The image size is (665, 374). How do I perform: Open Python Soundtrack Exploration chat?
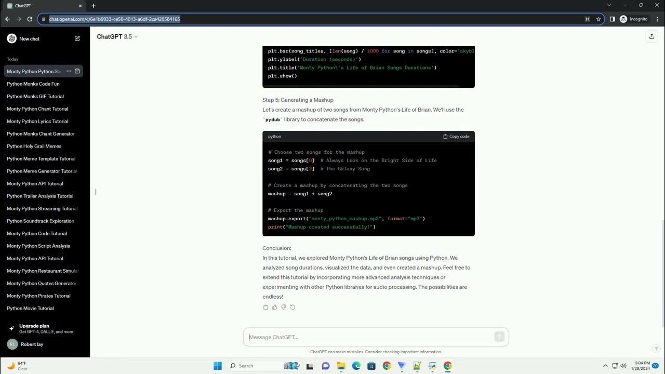[44, 221]
